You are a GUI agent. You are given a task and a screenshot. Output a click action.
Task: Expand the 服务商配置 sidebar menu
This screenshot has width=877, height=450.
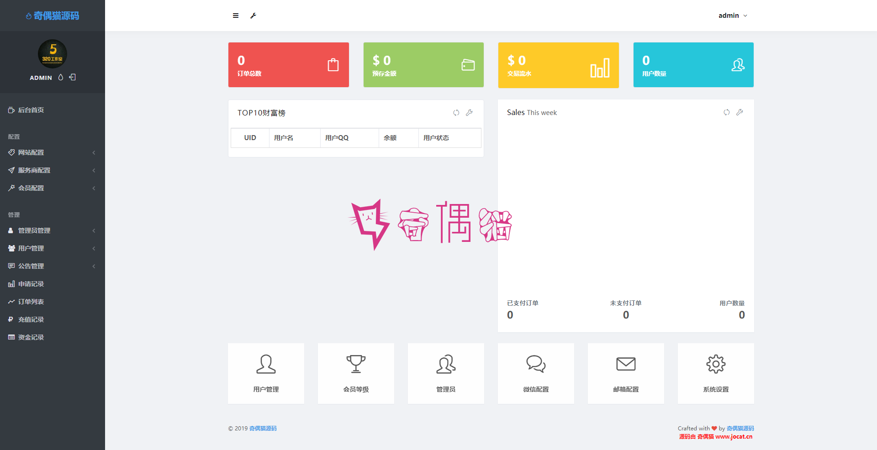[x=53, y=170]
